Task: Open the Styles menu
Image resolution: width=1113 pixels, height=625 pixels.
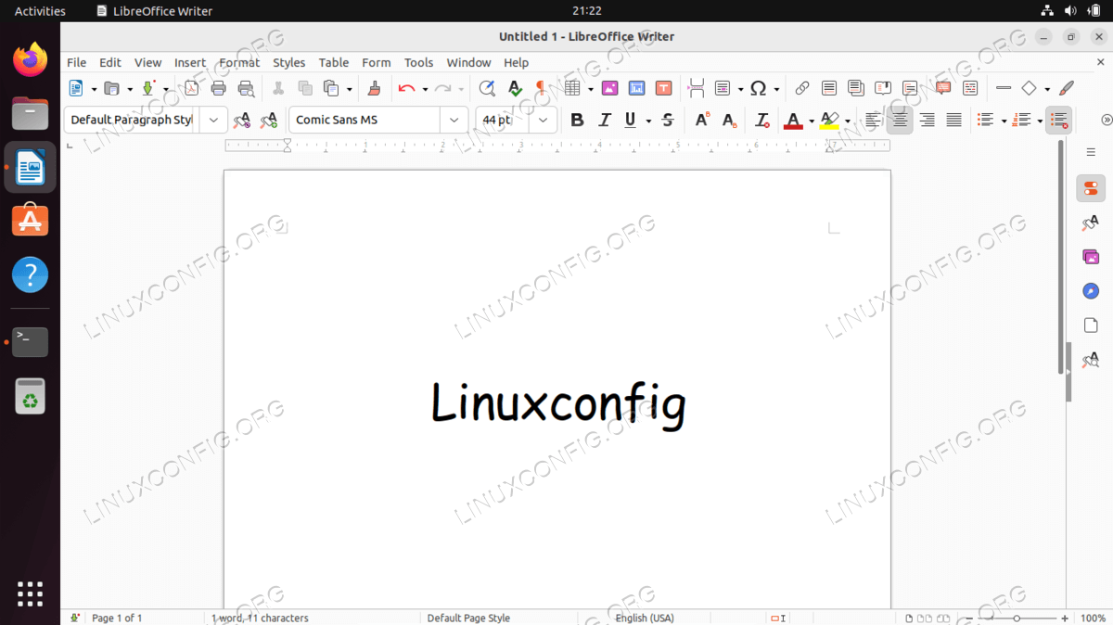Action: tap(289, 62)
